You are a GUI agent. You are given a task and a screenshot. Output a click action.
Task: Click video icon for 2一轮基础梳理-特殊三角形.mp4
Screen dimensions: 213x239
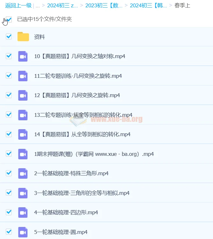(x=23, y=173)
